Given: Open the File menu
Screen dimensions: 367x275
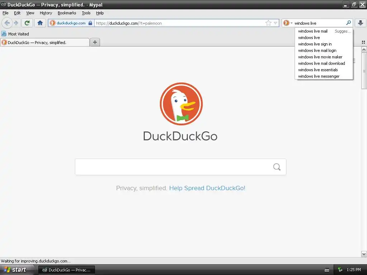Looking at the screenshot, I should point(5,13).
